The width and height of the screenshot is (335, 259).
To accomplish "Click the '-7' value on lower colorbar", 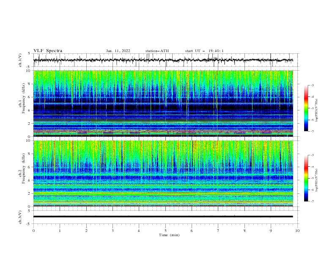I will [x=312, y=201].
